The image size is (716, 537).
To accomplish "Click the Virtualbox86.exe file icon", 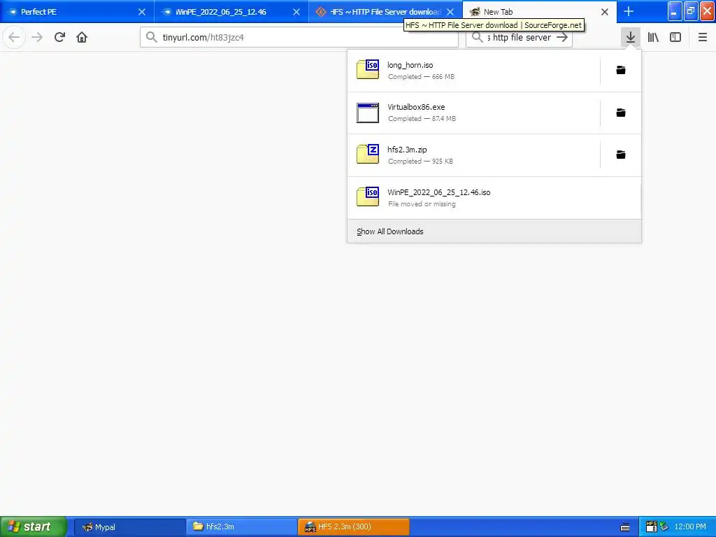I will (x=368, y=113).
